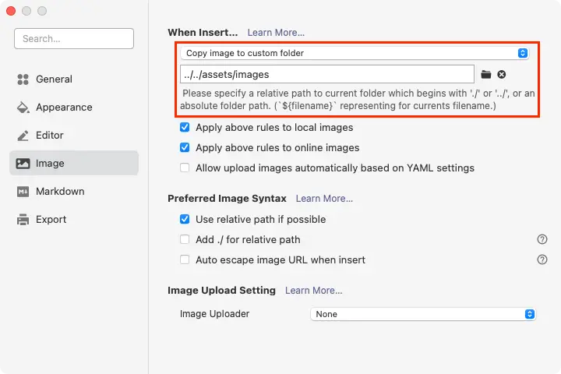Open the Image Uploader dropdown
Image resolution: width=561 pixels, height=374 pixels.
point(423,314)
